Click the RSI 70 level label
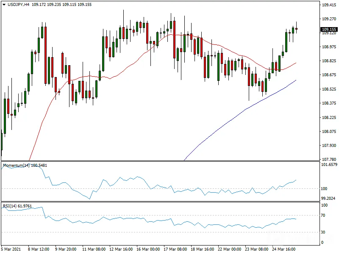339x254 pixels. tap(323, 215)
